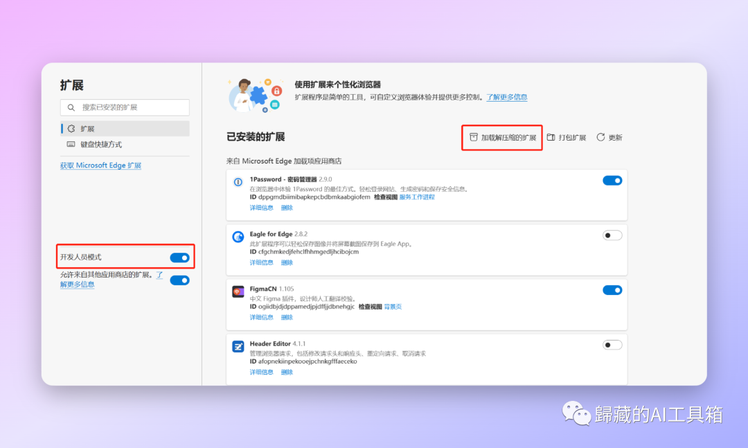The width and height of the screenshot is (748, 448).
Task: Click the keyboard icon beside 键盘快捷方式
Action: [x=71, y=144]
